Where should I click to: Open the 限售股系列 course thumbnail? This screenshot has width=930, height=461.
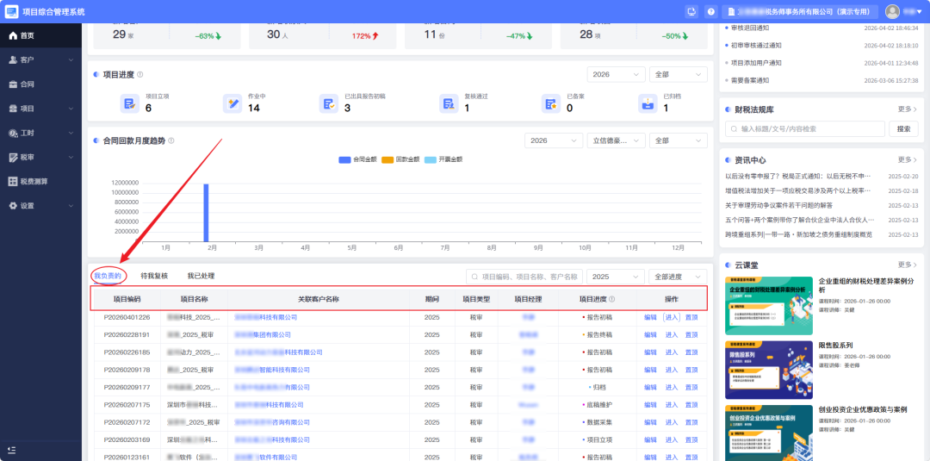pos(767,371)
